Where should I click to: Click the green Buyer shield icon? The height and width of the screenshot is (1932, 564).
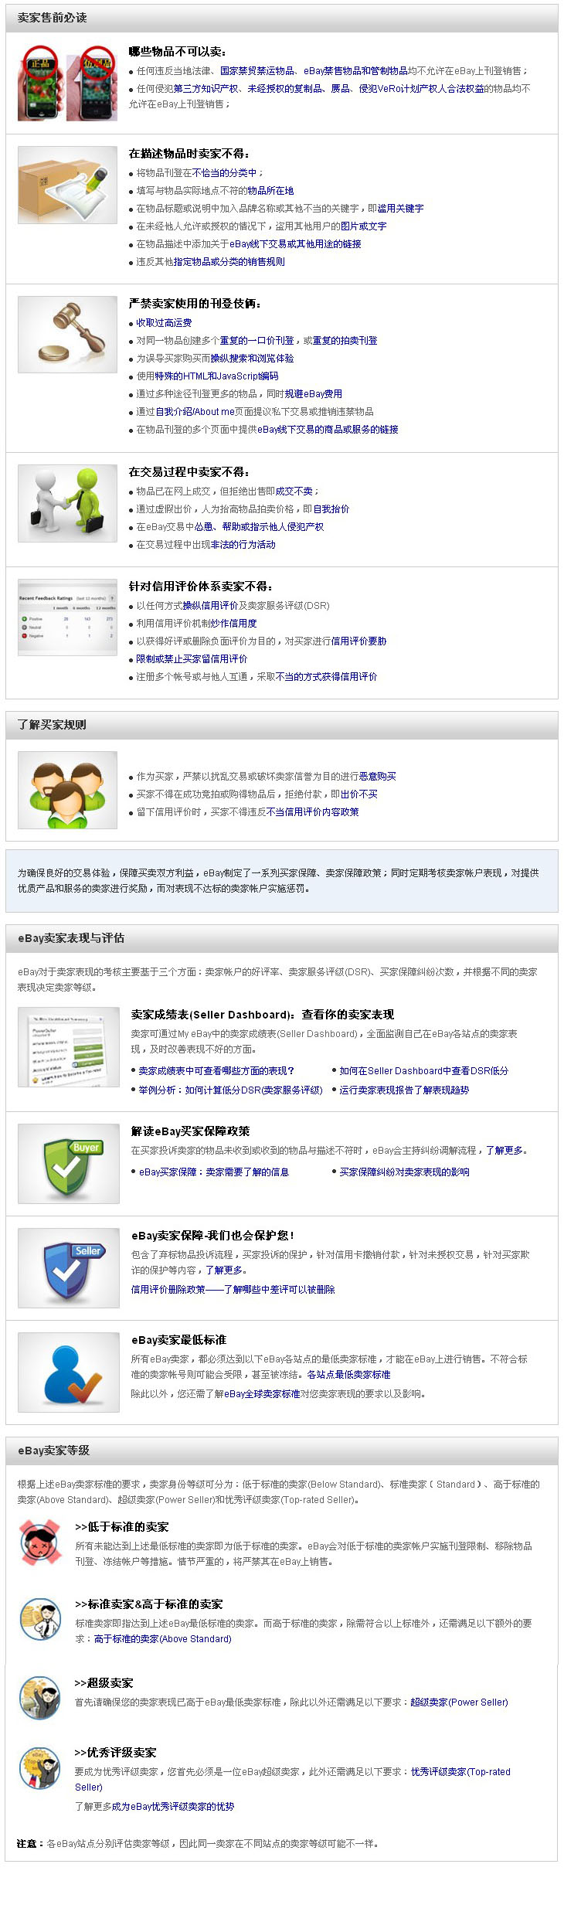[x=69, y=1163]
